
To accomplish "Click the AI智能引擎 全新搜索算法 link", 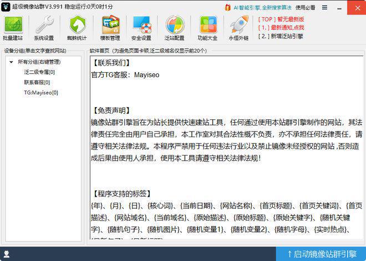I will coord(261,7).
